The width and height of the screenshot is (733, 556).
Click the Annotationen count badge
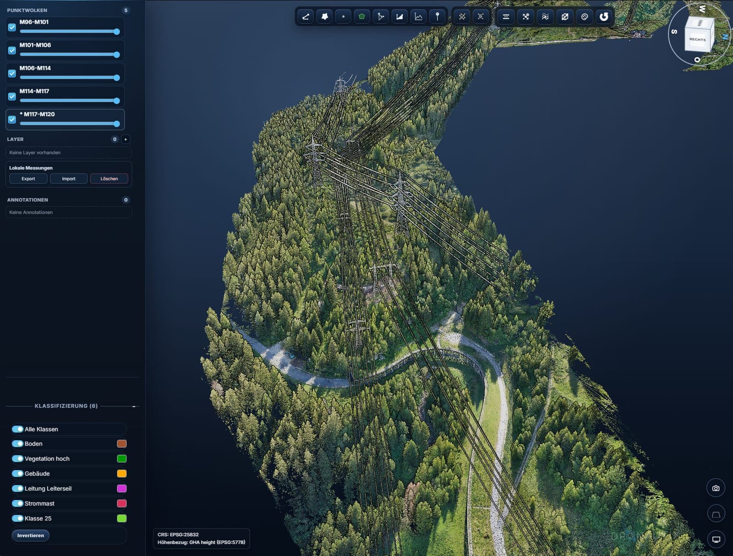point(126,200)
